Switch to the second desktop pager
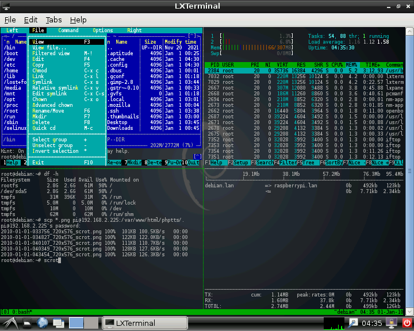Screen dimensions: 414x331 click(91, 323)
